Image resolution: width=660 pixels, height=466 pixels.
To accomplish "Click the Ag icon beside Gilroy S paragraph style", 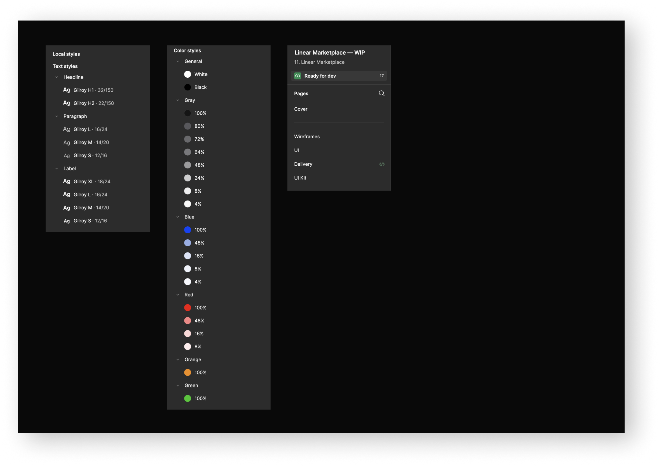I will pos(67,155).
